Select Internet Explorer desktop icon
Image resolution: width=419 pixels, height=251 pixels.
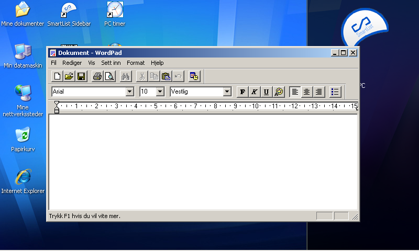(23, 181)
